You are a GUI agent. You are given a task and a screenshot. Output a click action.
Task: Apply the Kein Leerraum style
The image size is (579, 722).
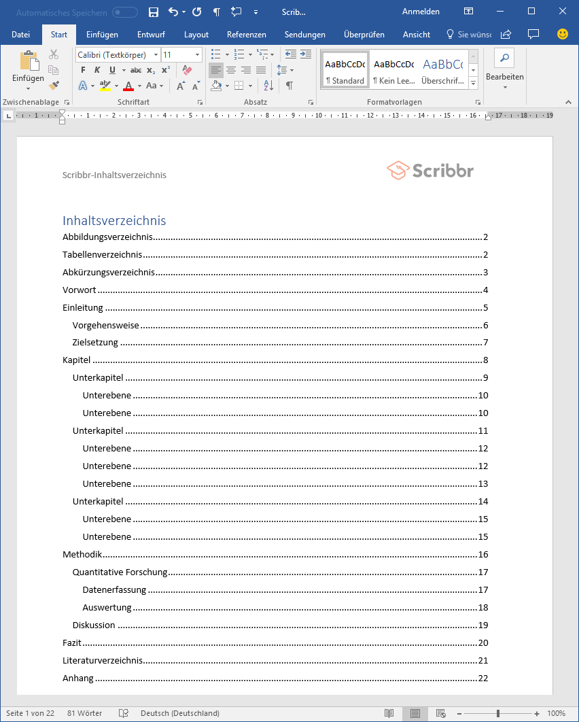pyautogui.click(x=394, y=70)
